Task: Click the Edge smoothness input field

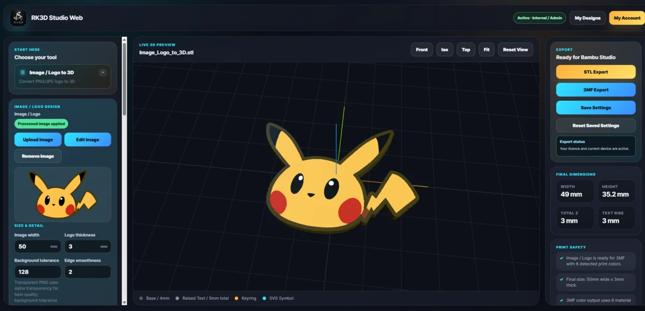Action: point(88,272)
